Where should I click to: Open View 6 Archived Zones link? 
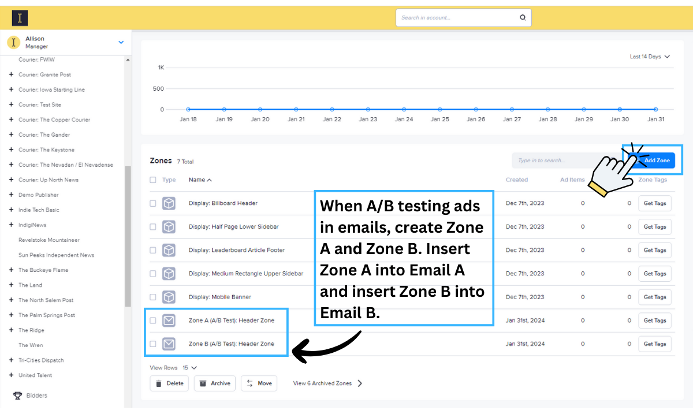pyautogui.click(x=327, y=383)
